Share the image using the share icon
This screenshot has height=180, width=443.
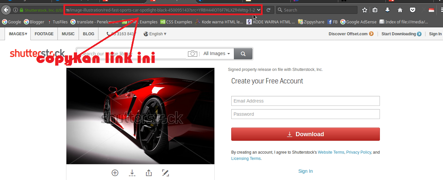(149, 173)
